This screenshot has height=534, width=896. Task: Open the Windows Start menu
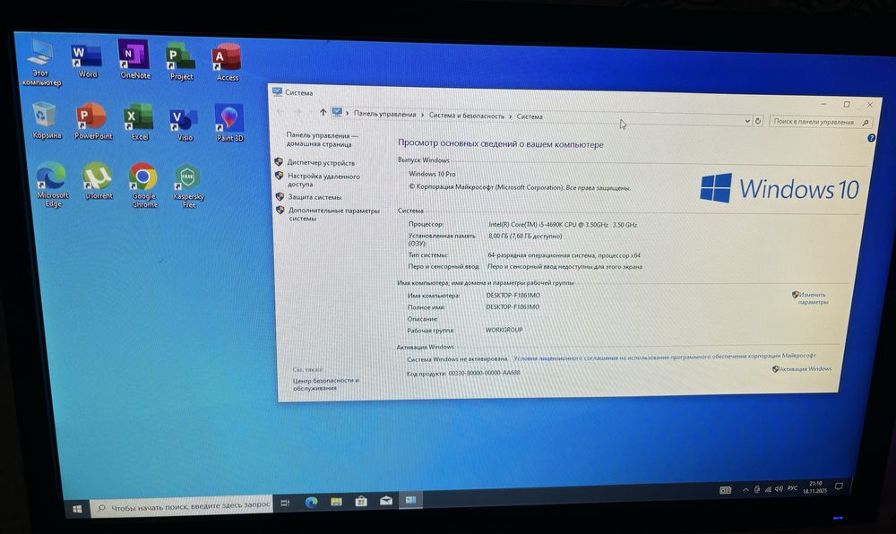coord(78,509)
